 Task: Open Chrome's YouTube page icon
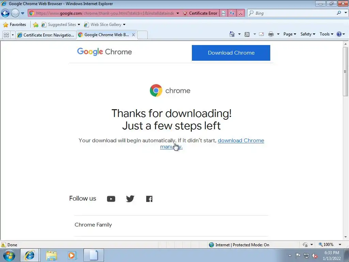(111, 199)
